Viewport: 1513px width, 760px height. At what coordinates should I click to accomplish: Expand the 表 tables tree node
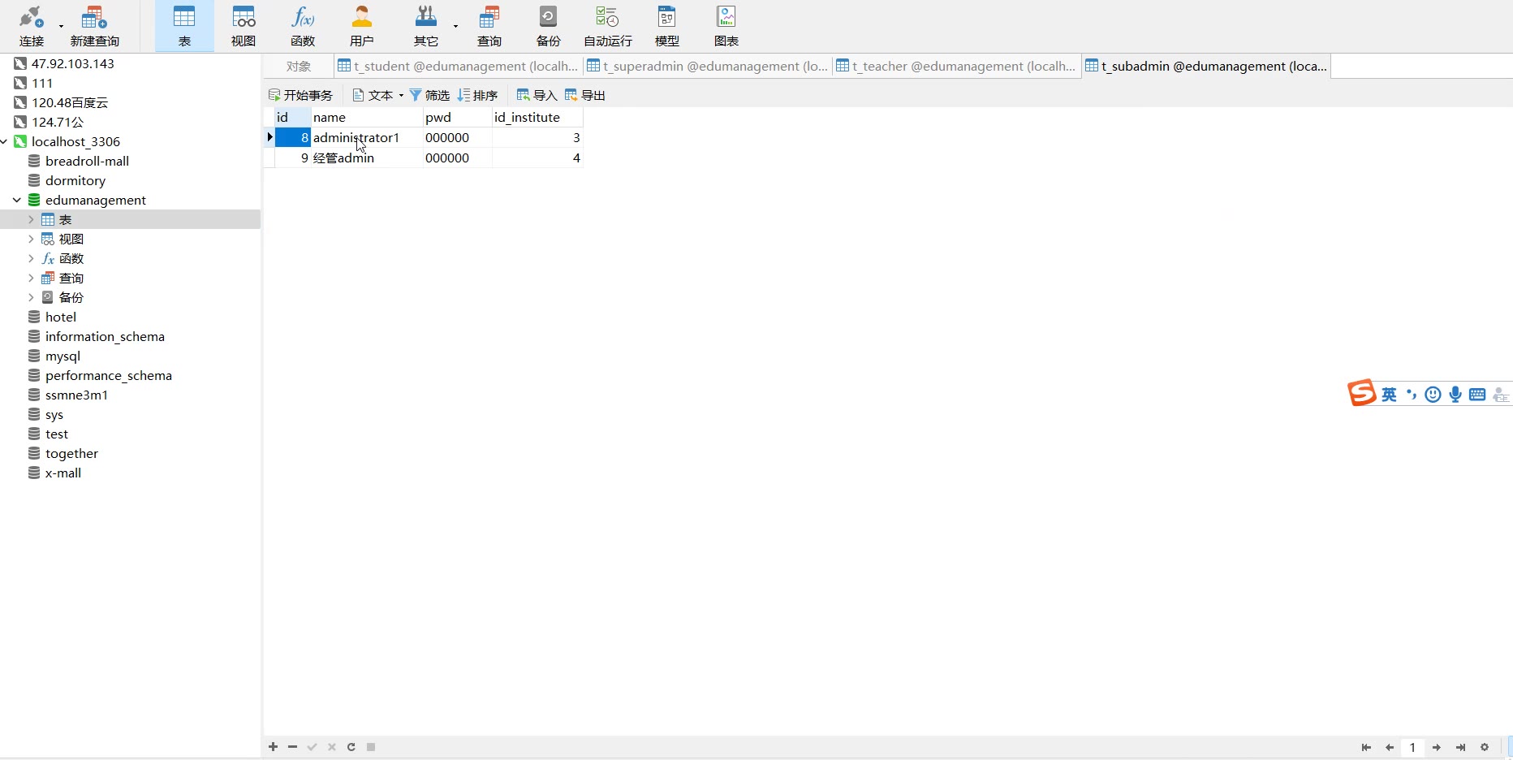[x=31, y=219]
